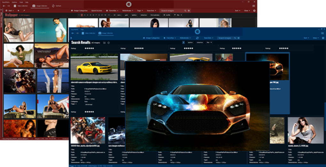Open Image Categories in red window
The width and height of the screenshot is (326, 167).
[x=79, y=11]
